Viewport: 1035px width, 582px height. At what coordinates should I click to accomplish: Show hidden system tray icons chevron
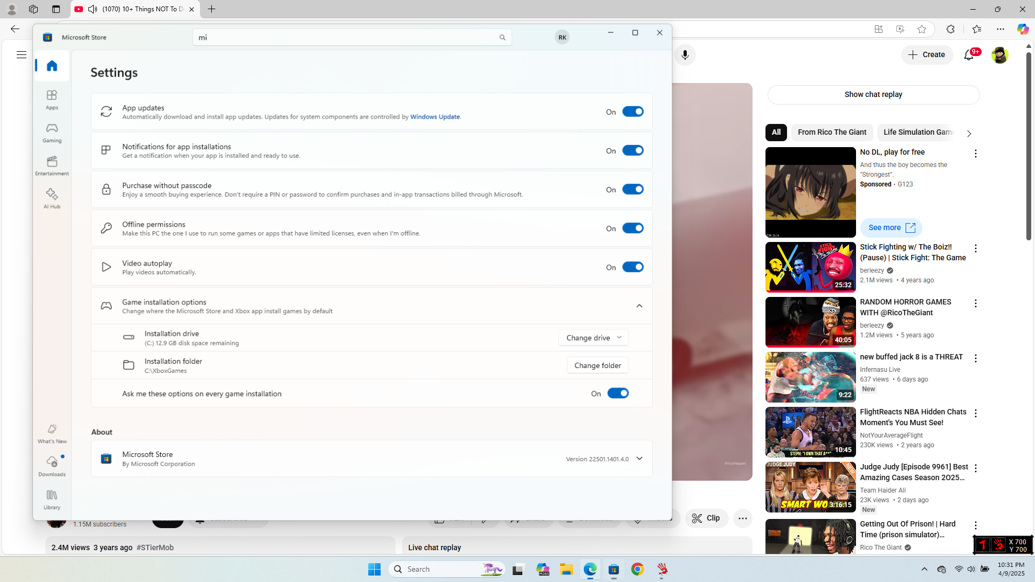[924, 569]
